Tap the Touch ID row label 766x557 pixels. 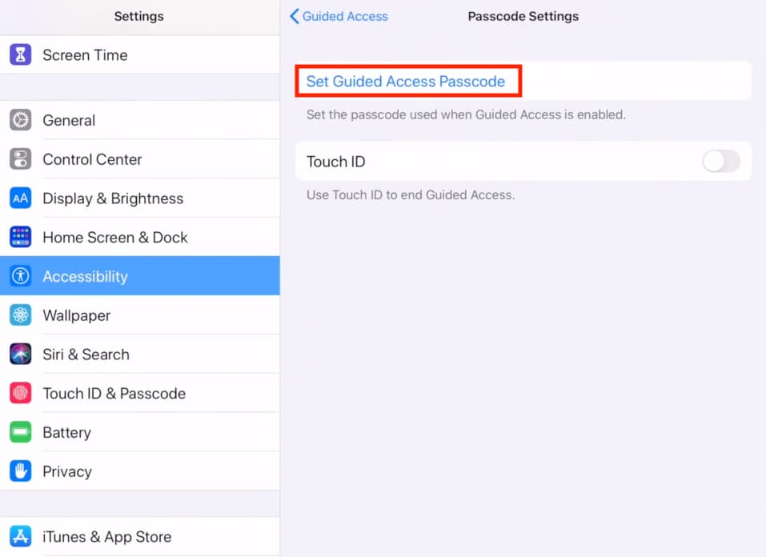pos(335,162)
